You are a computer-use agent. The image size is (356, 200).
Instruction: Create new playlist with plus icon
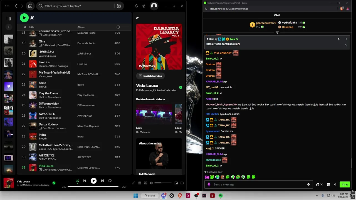9,27
